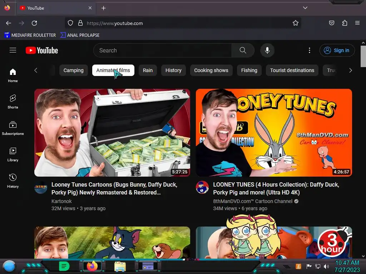Image resolution: width=366 pixels, height=274 pixels.
Task: Open Library in the sidebar
Action: 13,154
